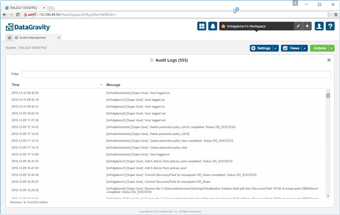The height and width of the screenshot is (215, 340).
Task: Open the help question mark icon
Action: [x=330, y=26]
